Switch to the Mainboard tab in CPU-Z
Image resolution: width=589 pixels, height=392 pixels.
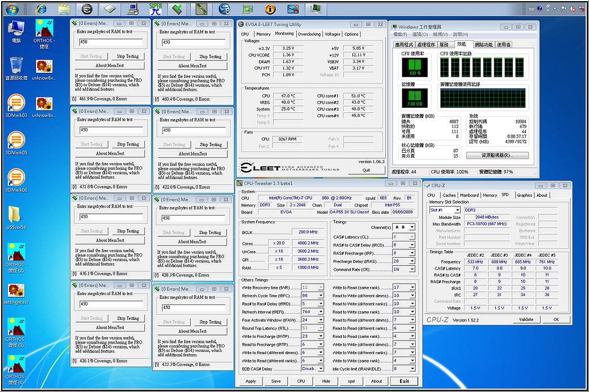469,195
